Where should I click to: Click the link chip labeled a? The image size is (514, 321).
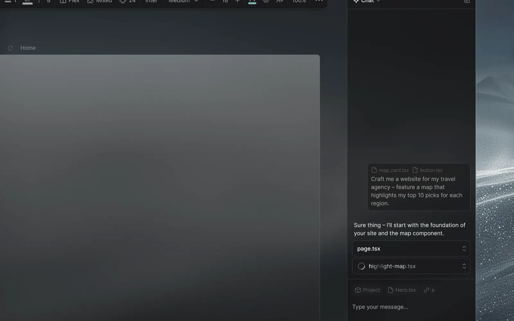tap(429, 290)
